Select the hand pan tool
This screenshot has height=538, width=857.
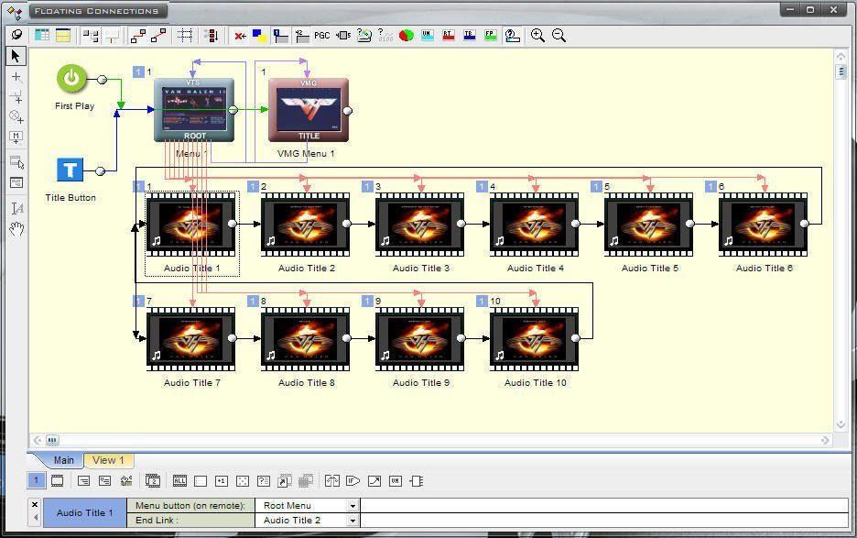[16, 228]
